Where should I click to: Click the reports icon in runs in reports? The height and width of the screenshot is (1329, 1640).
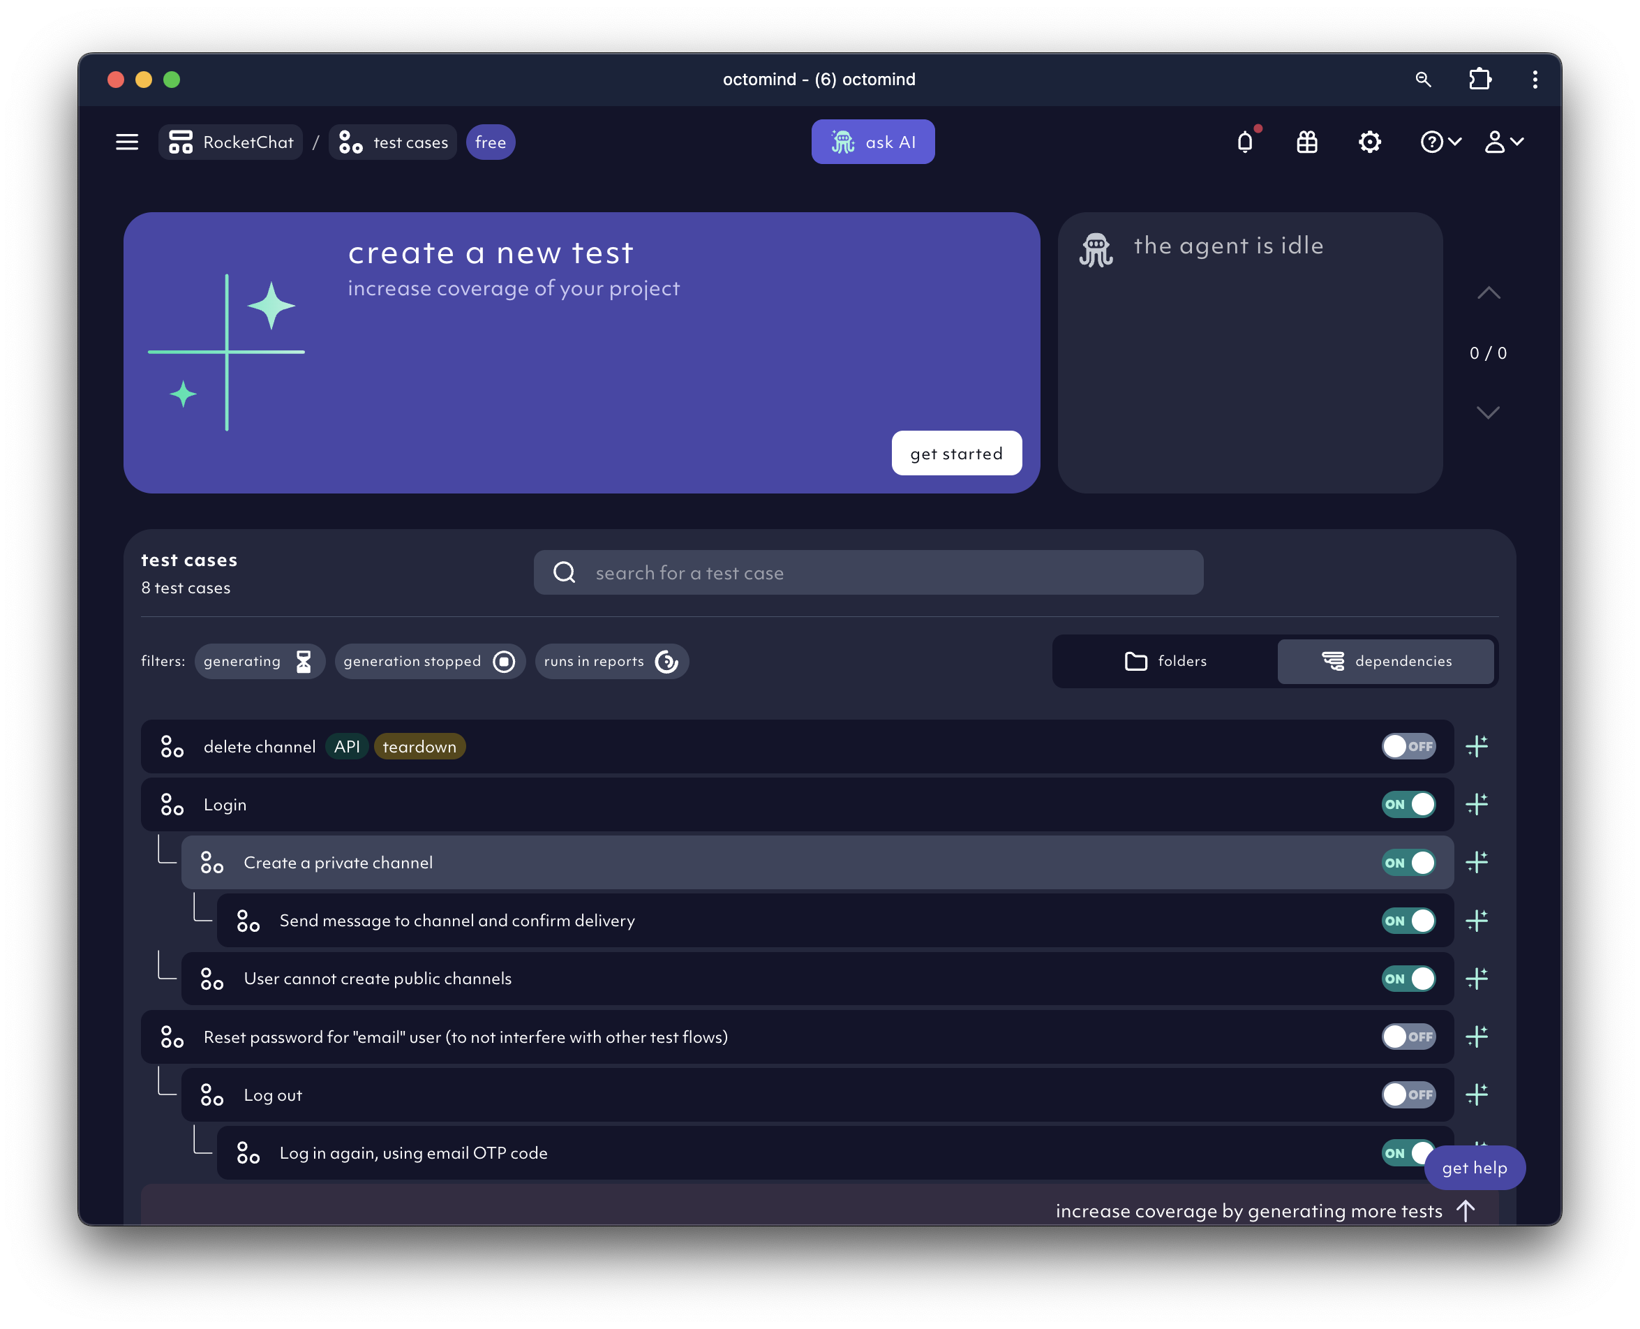pos(666,662)
